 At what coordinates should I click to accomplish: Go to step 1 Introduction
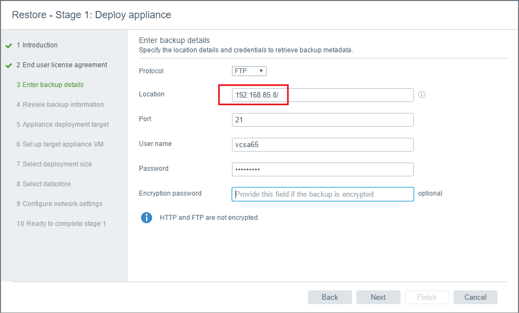coord(37,45)
